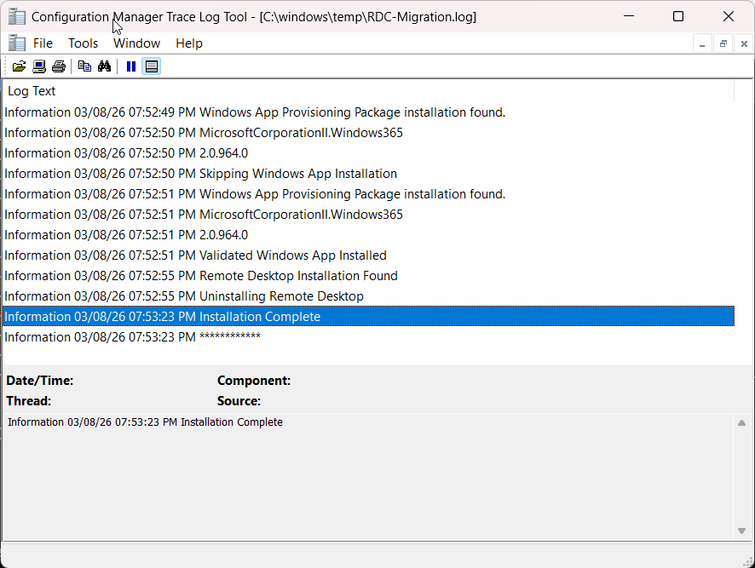Click details pane scrollbar up arrow
The width and height of the screenshot is (755, 568).
tap(741, 423)
